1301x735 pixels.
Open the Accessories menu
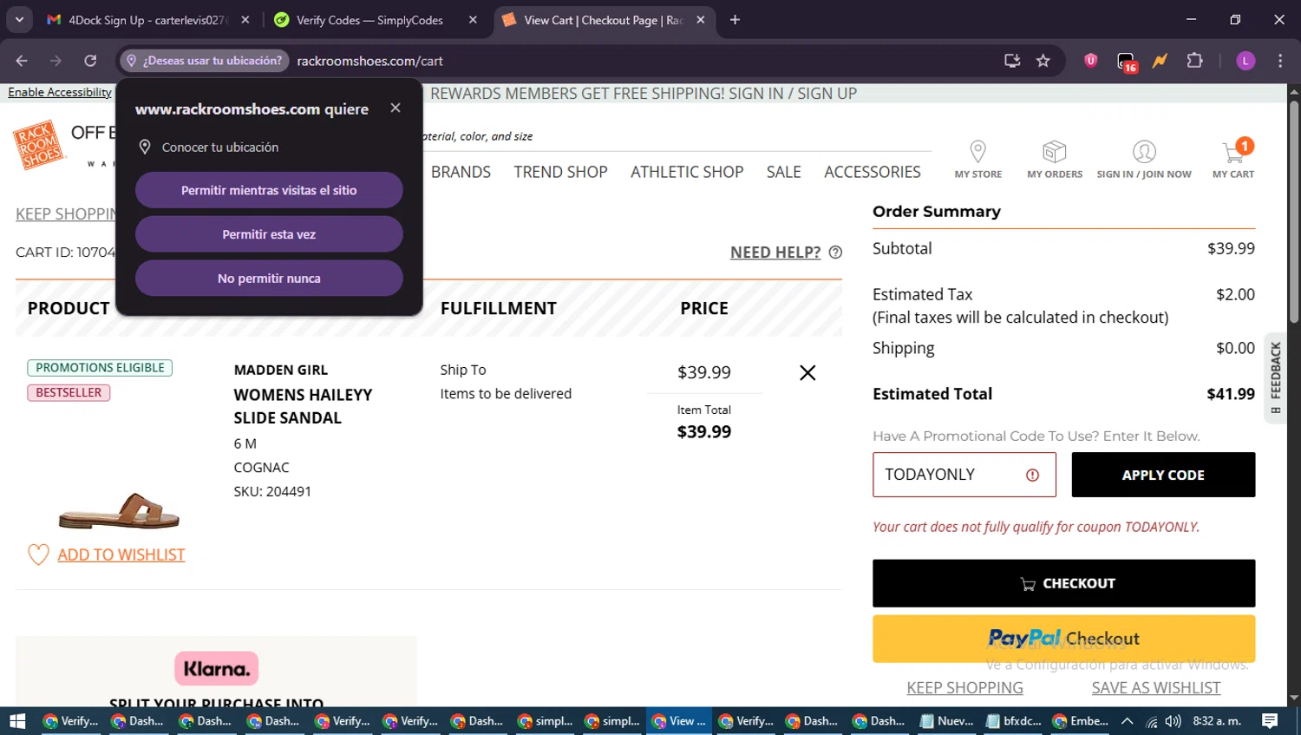pyautogui.click(x=873, y=172)
